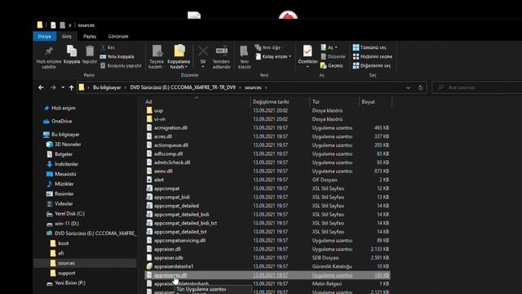522x294 pixels.
Task: Open İndirilenler in sidebar
Action: click(x=62, y=164)
